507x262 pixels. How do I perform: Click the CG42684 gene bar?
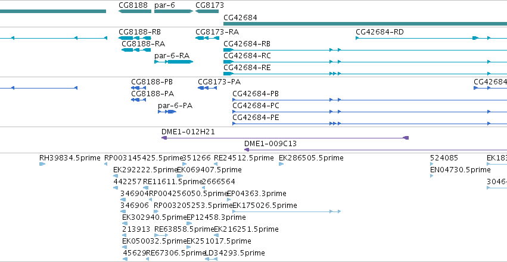[365, 24]
